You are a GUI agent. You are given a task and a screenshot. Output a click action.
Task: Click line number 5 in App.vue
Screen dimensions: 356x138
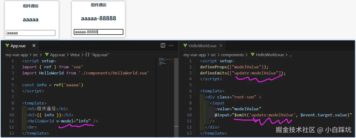(13, 85)
